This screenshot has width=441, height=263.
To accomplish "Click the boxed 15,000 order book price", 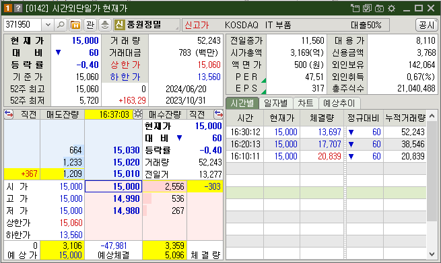I will [x=114, y=186].
